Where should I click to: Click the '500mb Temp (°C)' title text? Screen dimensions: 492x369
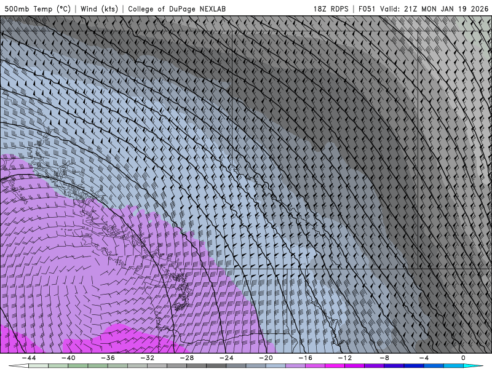coord(38,9)
